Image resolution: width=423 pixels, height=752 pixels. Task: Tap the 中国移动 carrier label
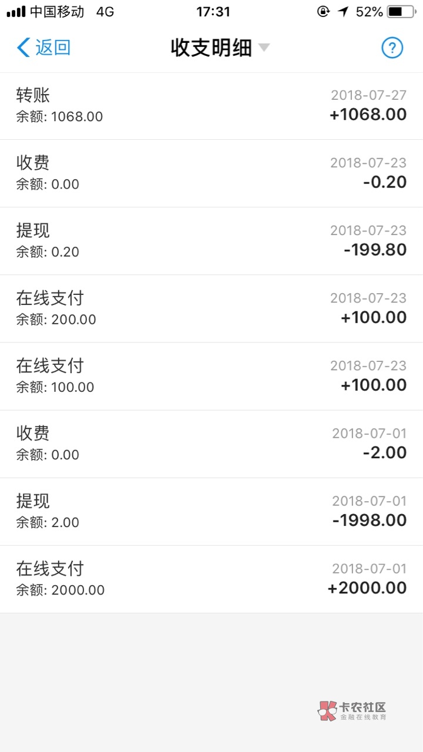(57, 11)
